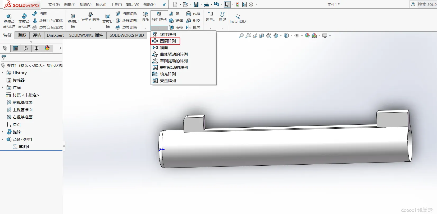Screen dimensions: 437x214
Task: Click the Wrap (包覆) tool
Action: click(x=193, y=14)
